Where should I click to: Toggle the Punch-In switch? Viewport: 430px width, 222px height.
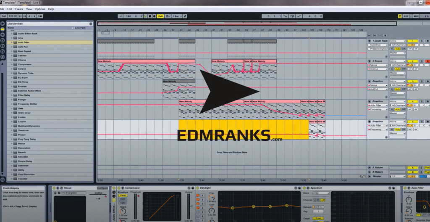tap(286, 16)
